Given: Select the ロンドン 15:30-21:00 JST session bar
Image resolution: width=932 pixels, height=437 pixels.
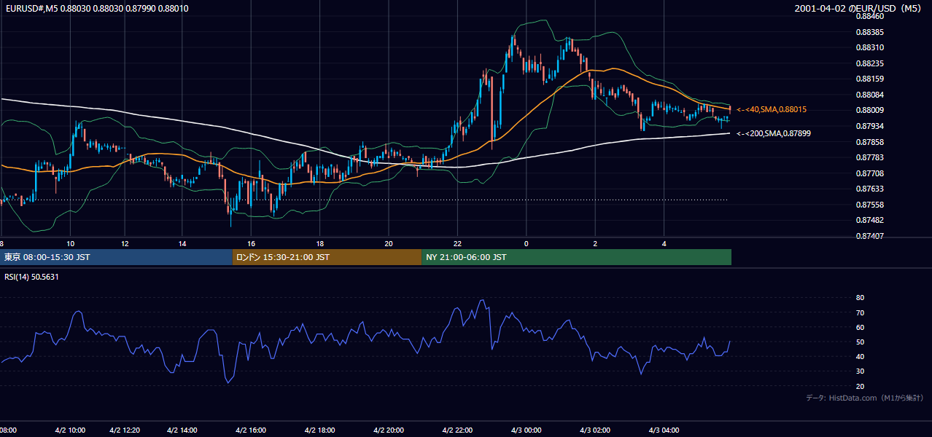Looking at the screenshot, I should coord(327,257).
